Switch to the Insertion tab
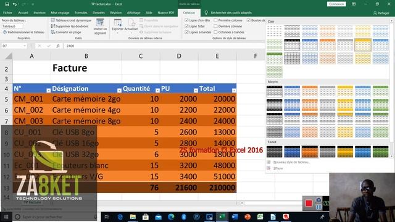The width and height of the screenshot is (395, 222). (x=39, y=12)
